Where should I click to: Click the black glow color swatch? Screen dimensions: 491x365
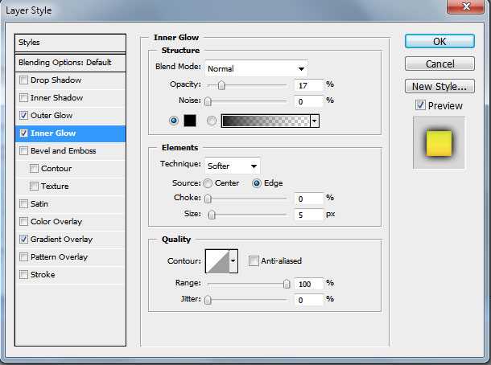190,121
